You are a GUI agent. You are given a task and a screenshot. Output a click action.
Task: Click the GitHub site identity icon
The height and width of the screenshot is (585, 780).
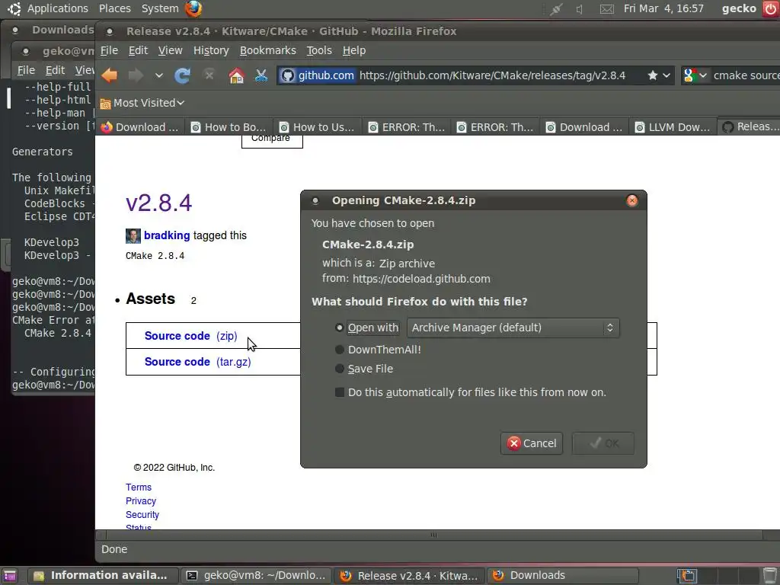click(287, 75)
